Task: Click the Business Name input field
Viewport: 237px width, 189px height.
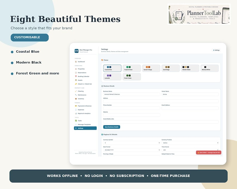Action: pyautogui.click(x=132, y=94)
